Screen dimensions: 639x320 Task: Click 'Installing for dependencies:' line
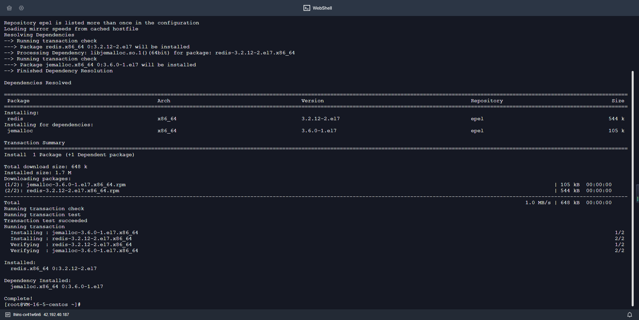point(49,125)
